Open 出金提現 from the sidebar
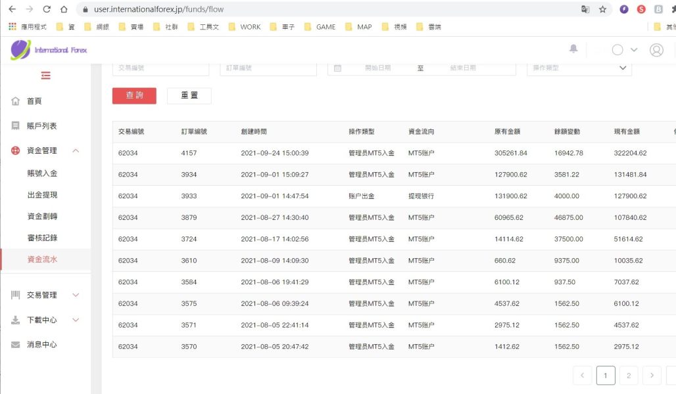676x394 pixels. pyautogui.click(x=42, y=195)
